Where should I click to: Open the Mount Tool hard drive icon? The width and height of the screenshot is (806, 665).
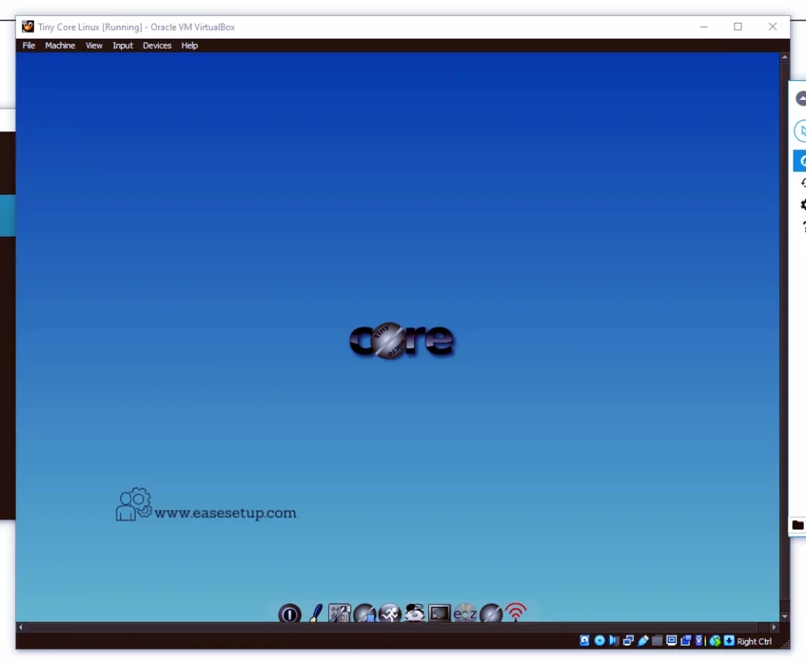point(414,613)
